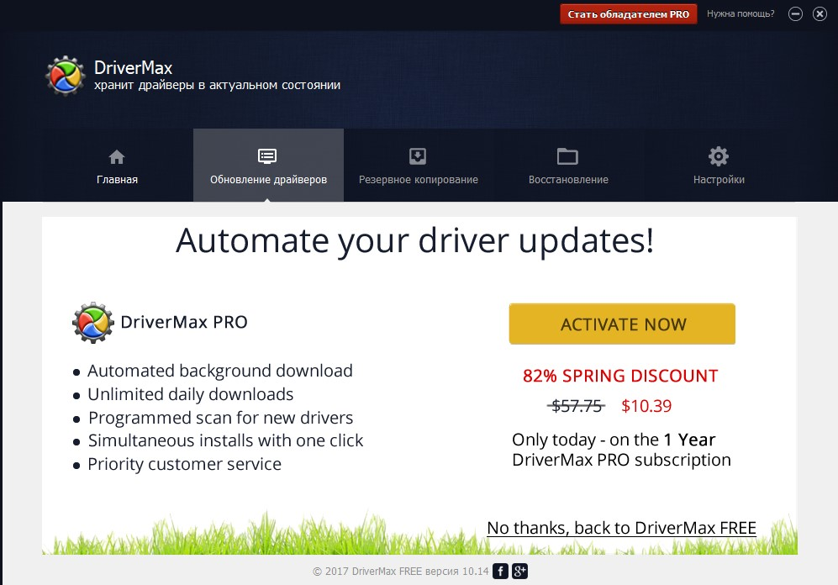Viewport: 838px width, 585px height.
Task: Click the gear icon above Настройки
Action: point(719,156)
